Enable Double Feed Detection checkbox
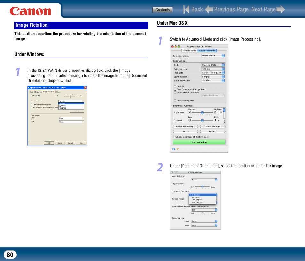 [175, 93]
